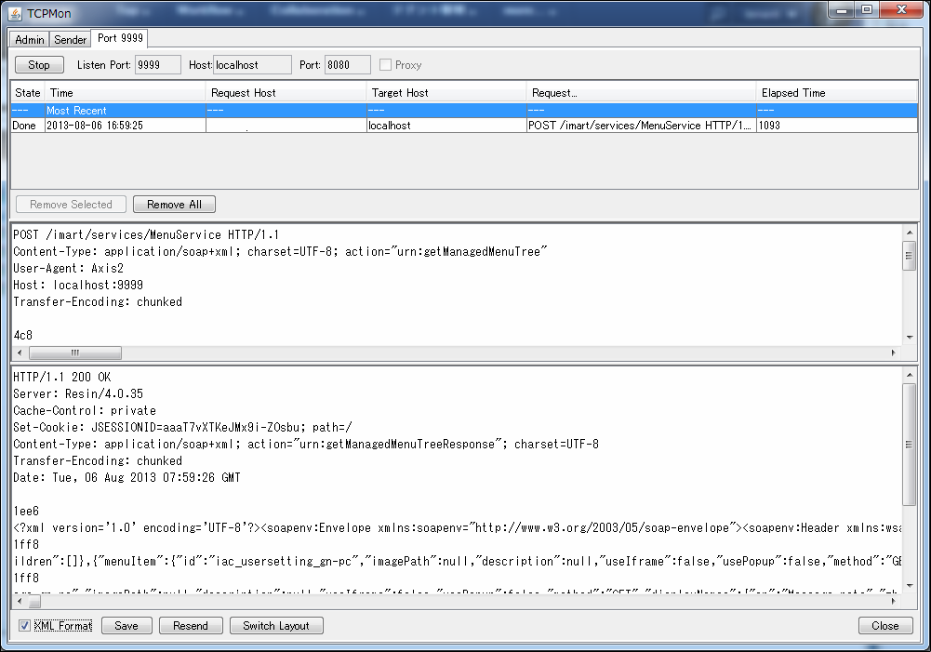Open the Sender tab
Screen dimensions: 931x652
(70, 39)
